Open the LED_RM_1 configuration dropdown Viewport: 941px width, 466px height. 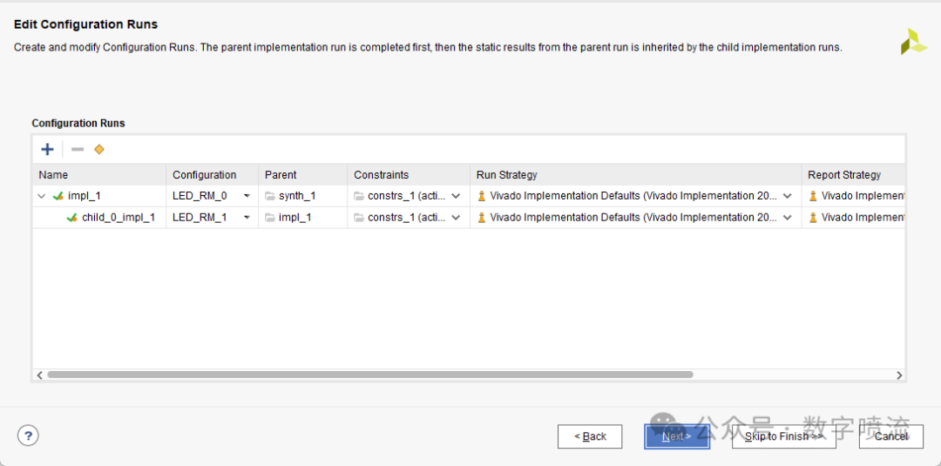pyautogui.click(x=247, y=218)
